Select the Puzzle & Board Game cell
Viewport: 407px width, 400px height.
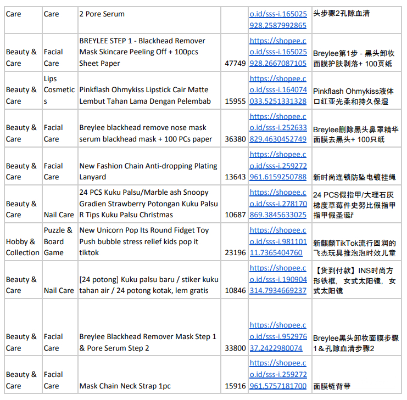pyautogui.click(x=58, y=241)
